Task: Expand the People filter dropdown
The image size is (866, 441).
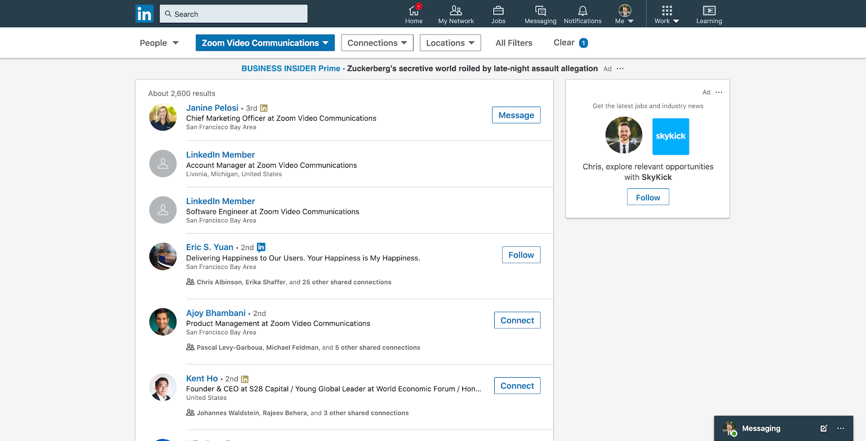Action: click(x=159, y=43)
